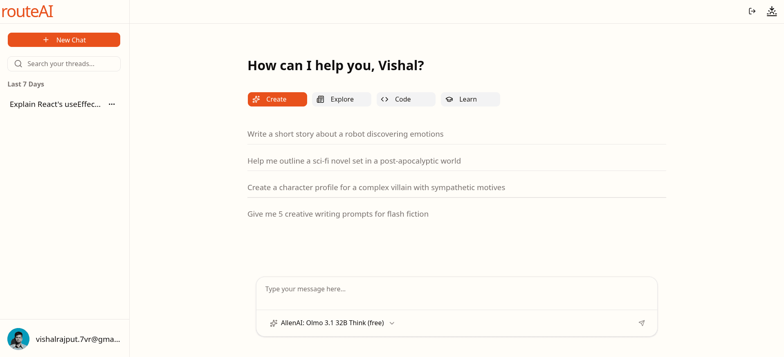Image resolution: width=784 pixels, height=357 pixels.
Task: Click the sparkle icon beside model name
Action: [274, 323]
